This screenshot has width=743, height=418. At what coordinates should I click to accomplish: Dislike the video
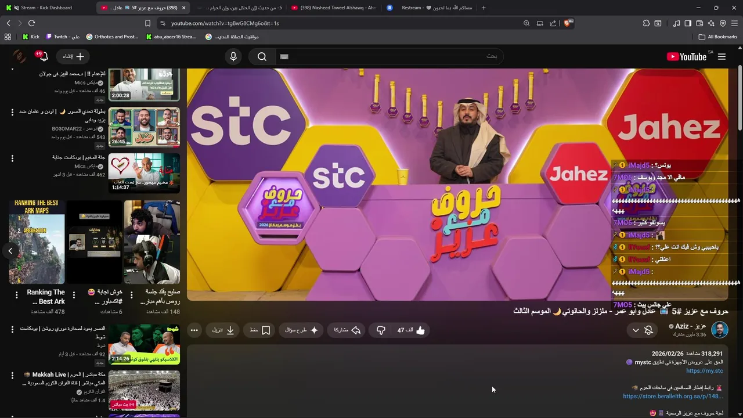(x=381, y=330)
